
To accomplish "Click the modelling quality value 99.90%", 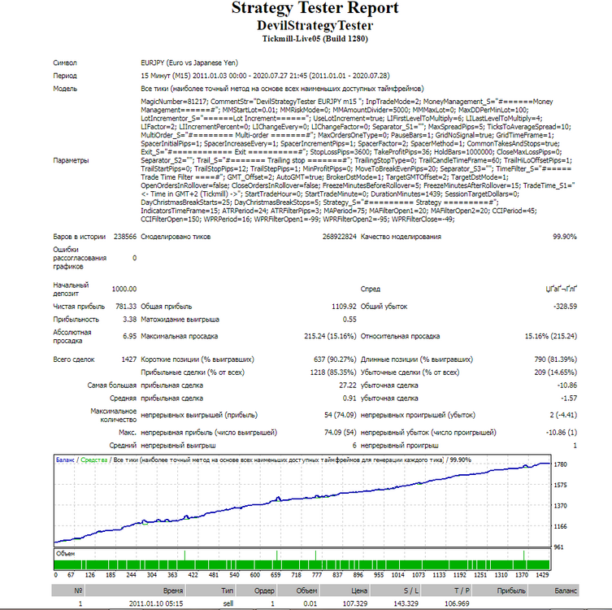I will (565, 237).
